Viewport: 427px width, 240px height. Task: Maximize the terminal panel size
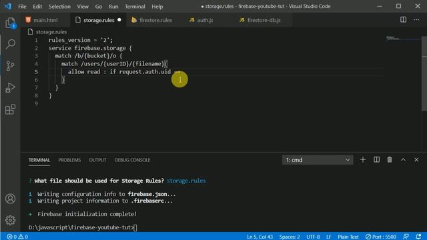coord(403,160)
